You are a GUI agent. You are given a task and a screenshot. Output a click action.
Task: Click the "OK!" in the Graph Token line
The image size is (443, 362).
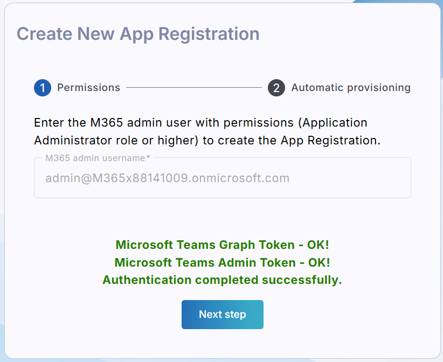pos(318,245)
